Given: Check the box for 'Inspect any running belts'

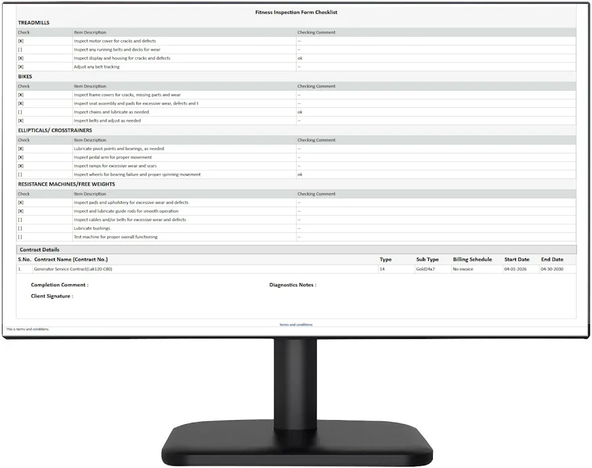Looking at the screenshot, I should point(20,50).
